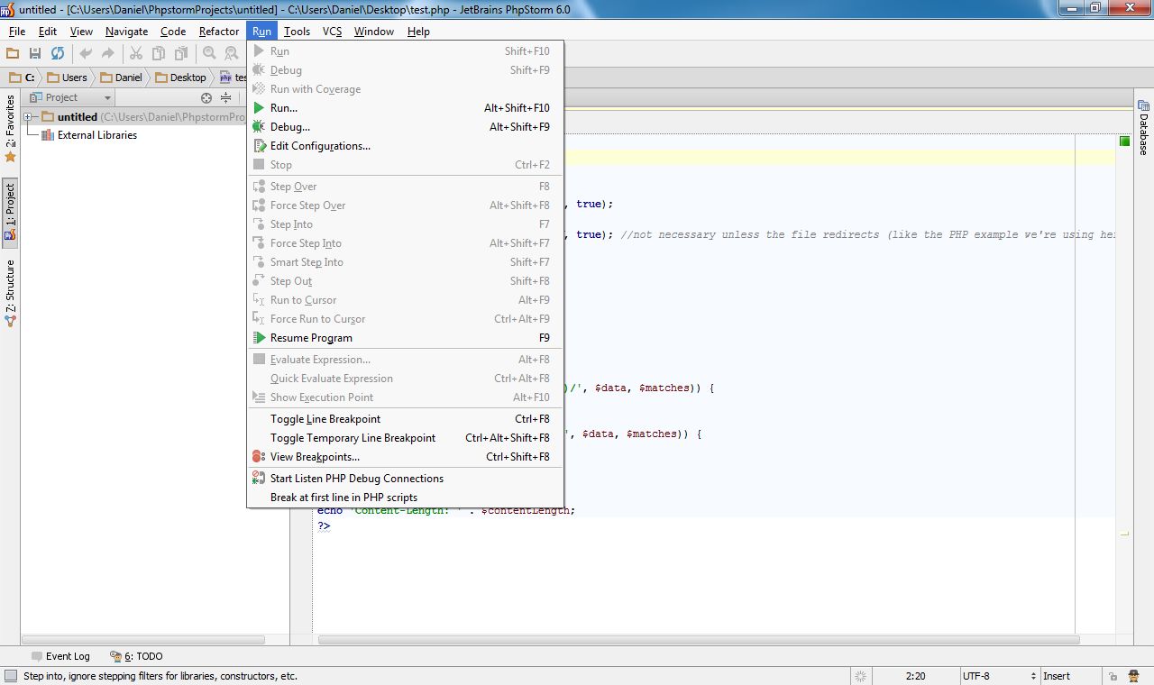Screen dimensions: 1154x685
Task: Open the Tools menu
Action: coord(297,32)
